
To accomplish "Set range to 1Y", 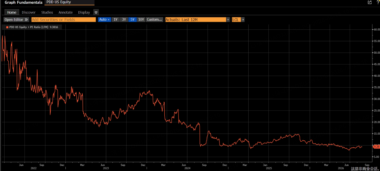I will 116,19.
